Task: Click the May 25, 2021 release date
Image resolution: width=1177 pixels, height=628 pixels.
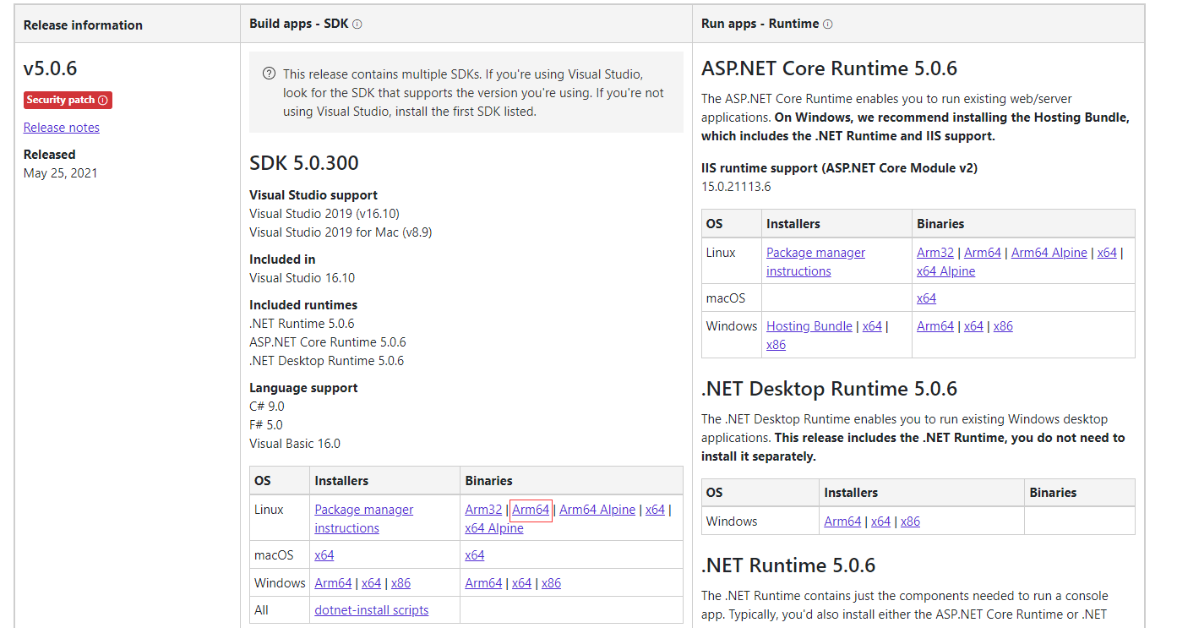Action: [x=60, y=173]
